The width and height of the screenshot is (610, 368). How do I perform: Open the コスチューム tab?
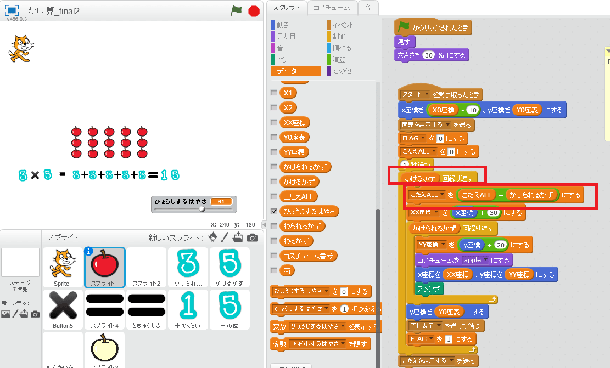pyautogui.click(x=332, y=8)
